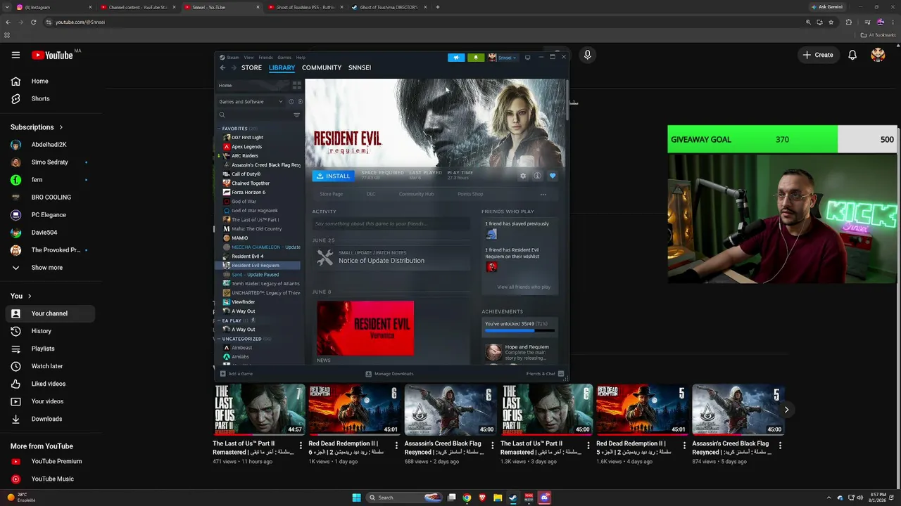Click View all friends who play
This screenshot has width=901, height=506.
coord(524,287)
